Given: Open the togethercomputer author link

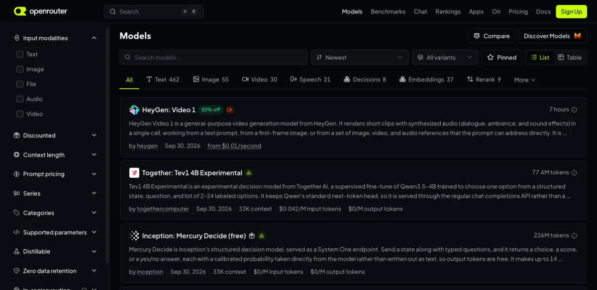Looking at the screenshot, I should coord(163,209).
